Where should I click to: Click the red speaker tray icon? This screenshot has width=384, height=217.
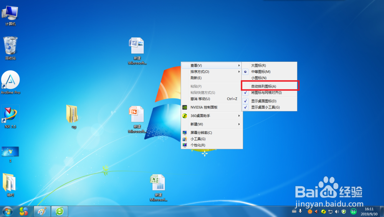(316, 212)
